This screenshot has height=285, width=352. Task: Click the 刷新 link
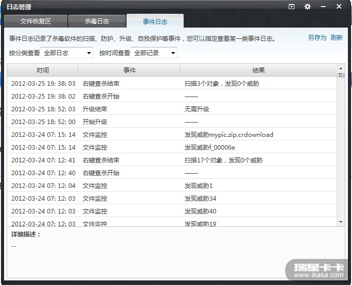pos(337,37)
